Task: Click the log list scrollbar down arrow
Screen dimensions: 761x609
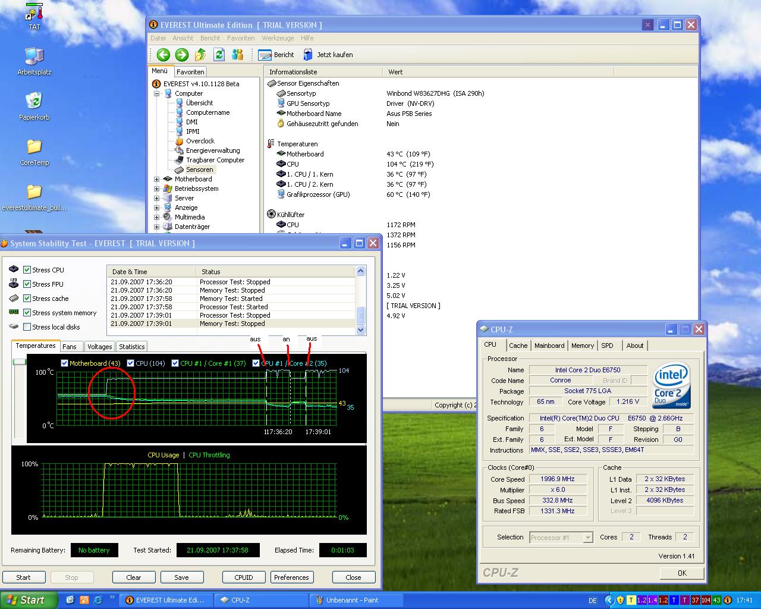Action: click(x=360, y=329)
